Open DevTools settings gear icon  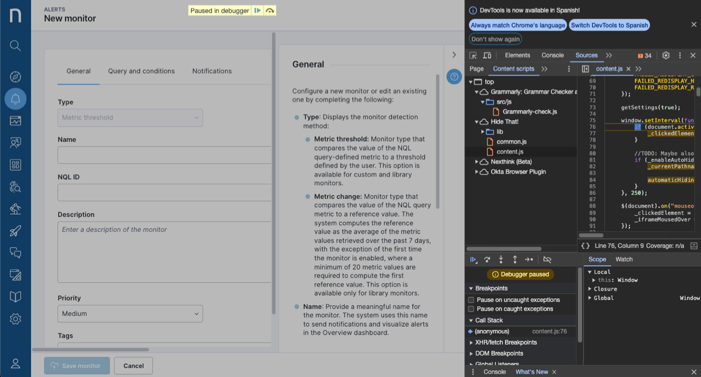(666, 55)
